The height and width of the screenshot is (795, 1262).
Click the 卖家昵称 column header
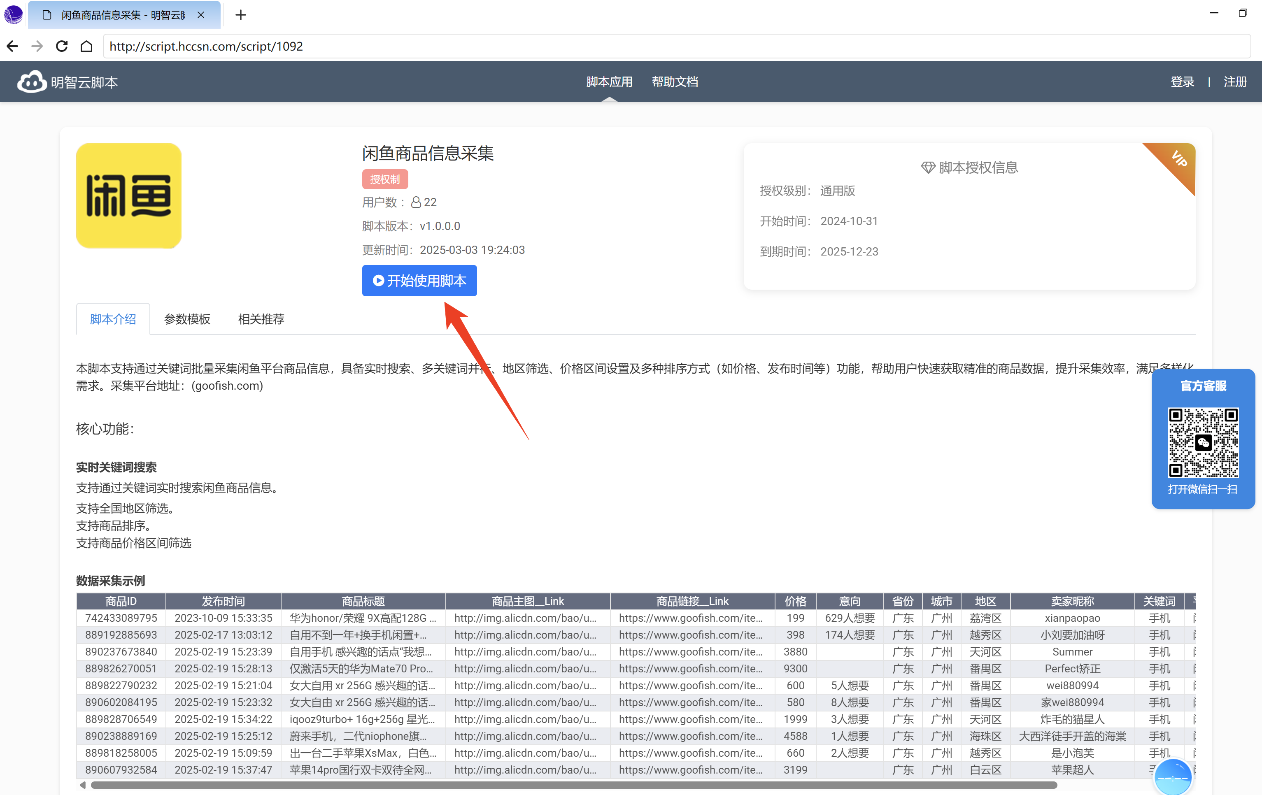(x=1072, y=601)
